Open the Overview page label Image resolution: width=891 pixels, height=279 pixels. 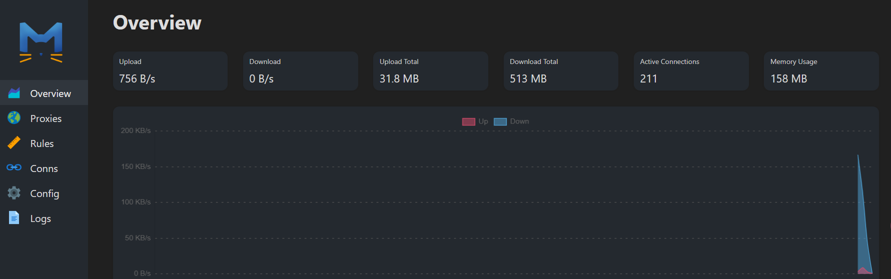tap(51, 93)
